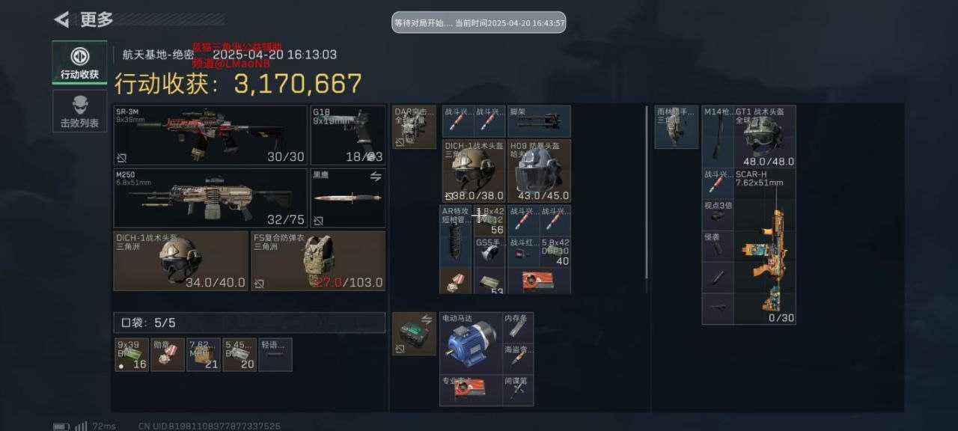Select the SR-3M rifle item
The height and width of the screenshot is (431, 958).
pyautogui.click(x=210, y=135)
